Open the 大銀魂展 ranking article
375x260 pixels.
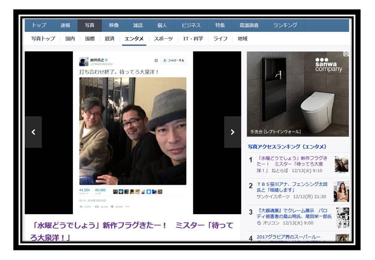click(x=292, y=217)
